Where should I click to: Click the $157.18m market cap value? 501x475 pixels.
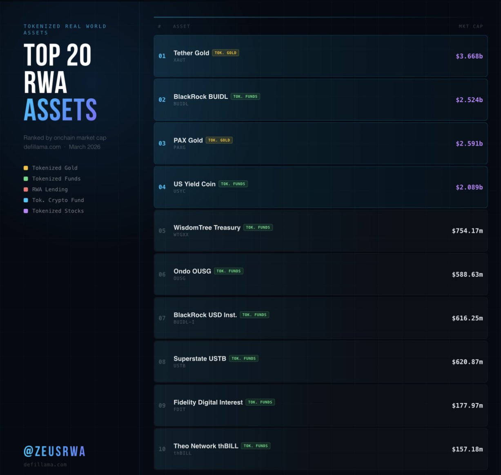pos(467,449)
